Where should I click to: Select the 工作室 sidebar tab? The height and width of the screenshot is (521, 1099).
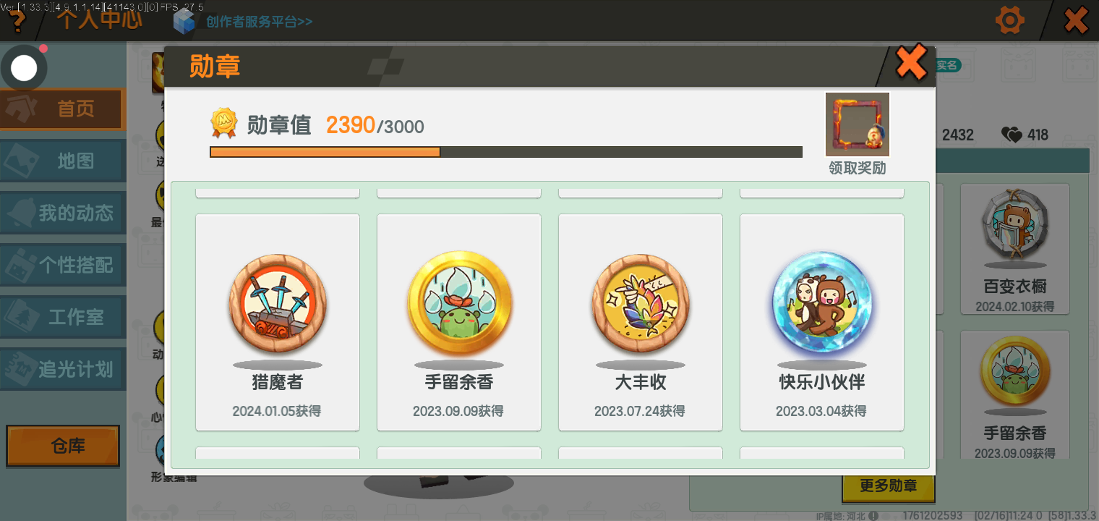(63, 317)
